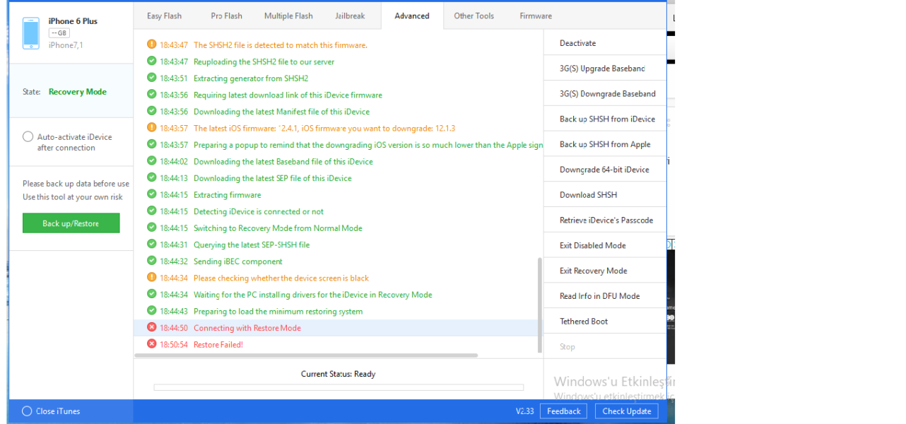
Task: Click the green check icon beside Extracting firmware
Action: coord(151,194)
